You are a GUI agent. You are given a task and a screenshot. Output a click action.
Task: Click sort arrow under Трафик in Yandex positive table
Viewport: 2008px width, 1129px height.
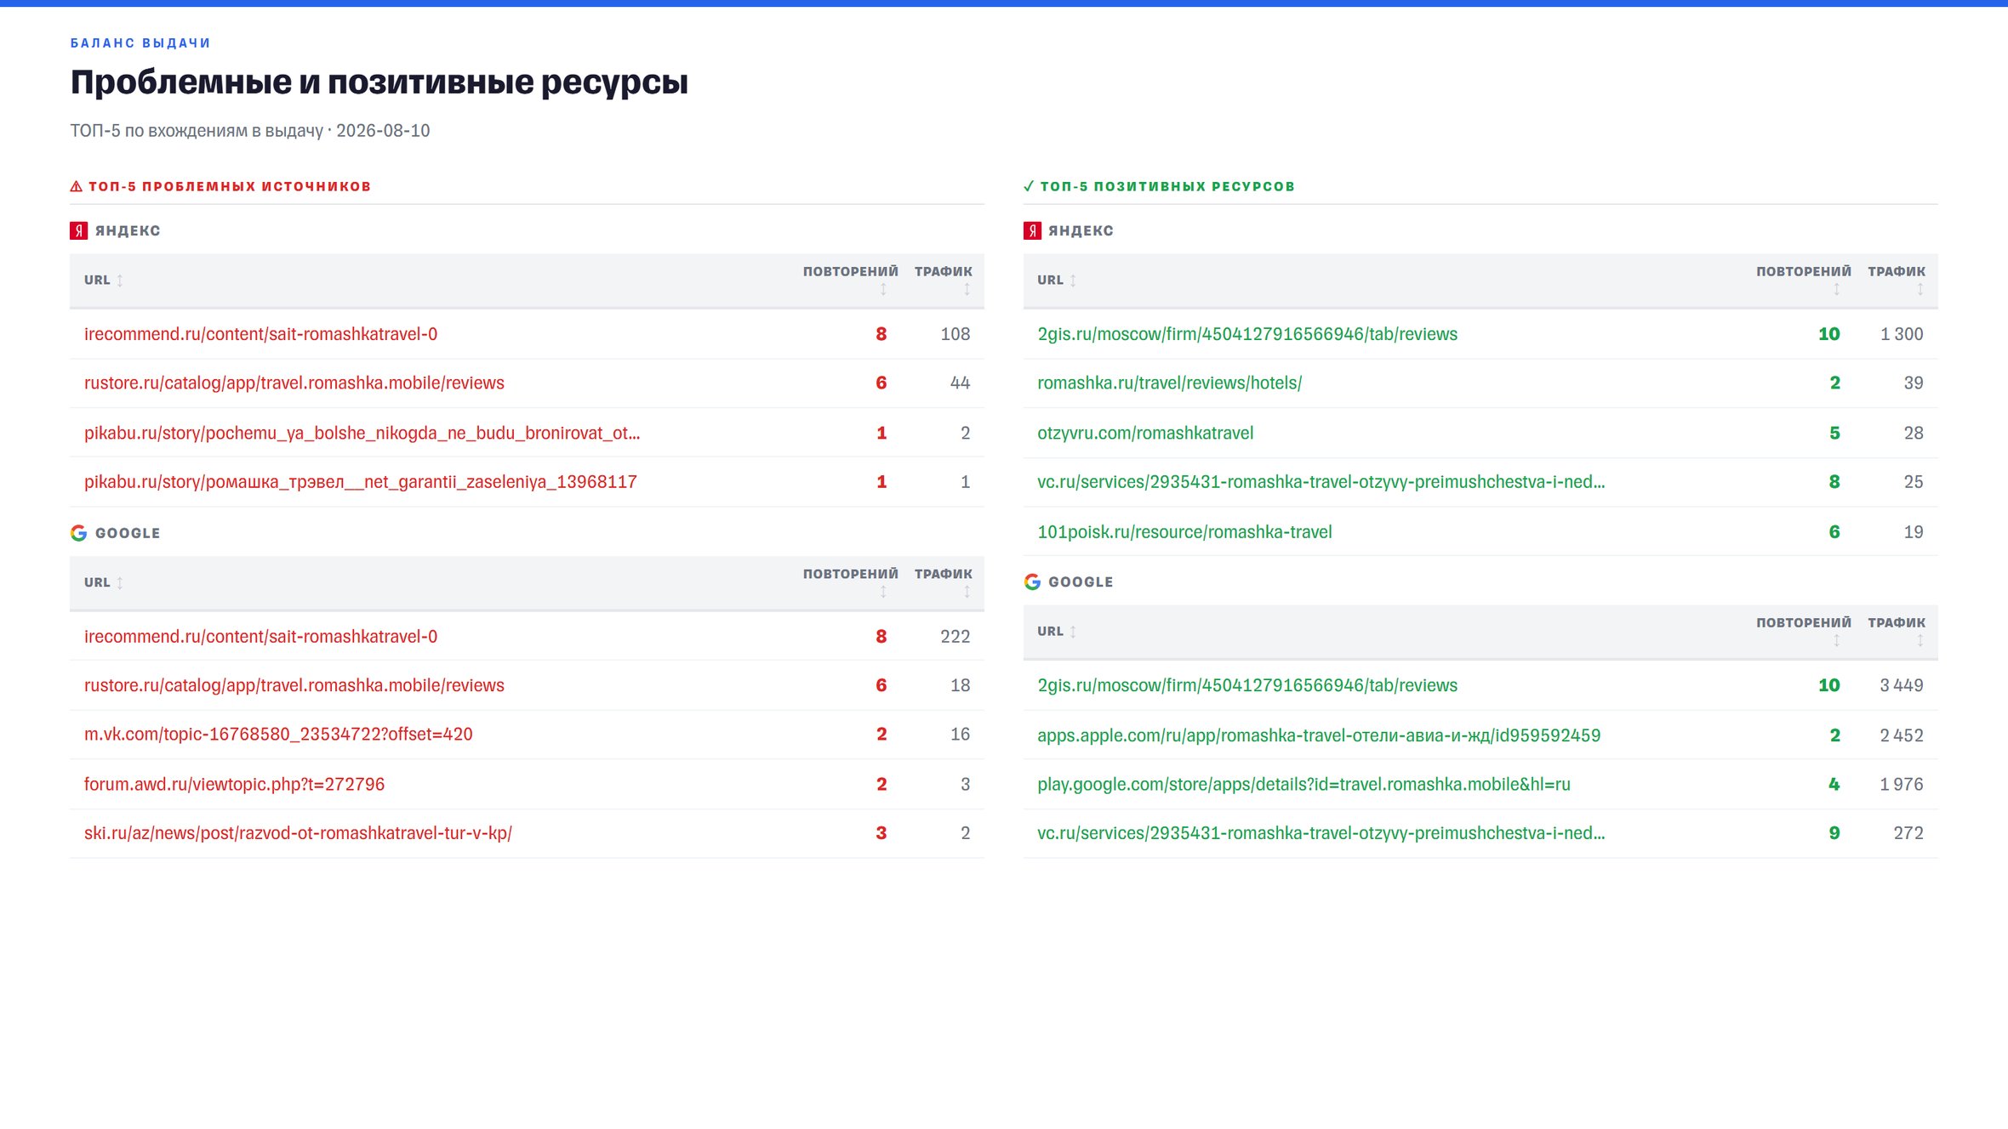tap(1920, 290)
